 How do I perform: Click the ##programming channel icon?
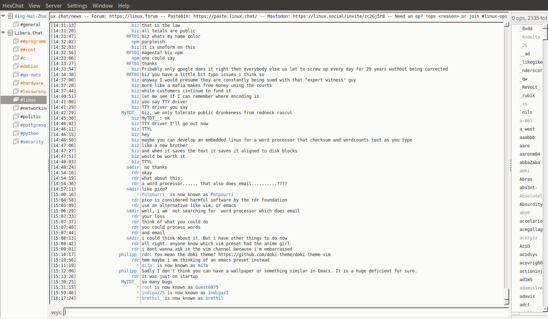(16, 41)
